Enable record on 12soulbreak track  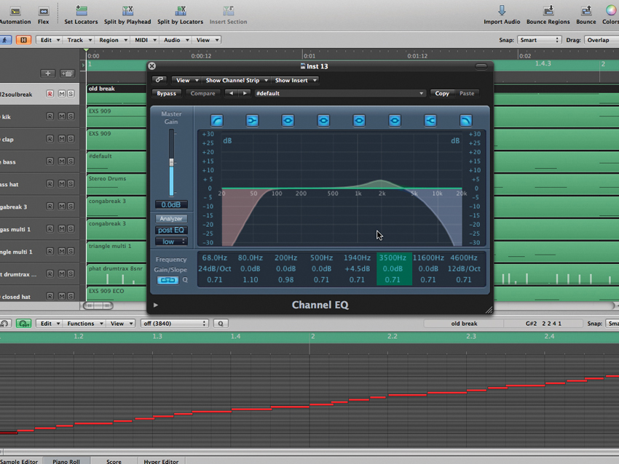click(x=50, y=94)
